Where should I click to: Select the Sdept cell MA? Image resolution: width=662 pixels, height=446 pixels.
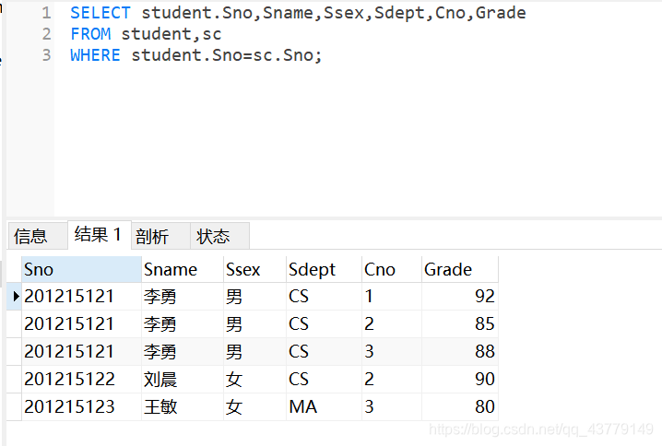324,406
